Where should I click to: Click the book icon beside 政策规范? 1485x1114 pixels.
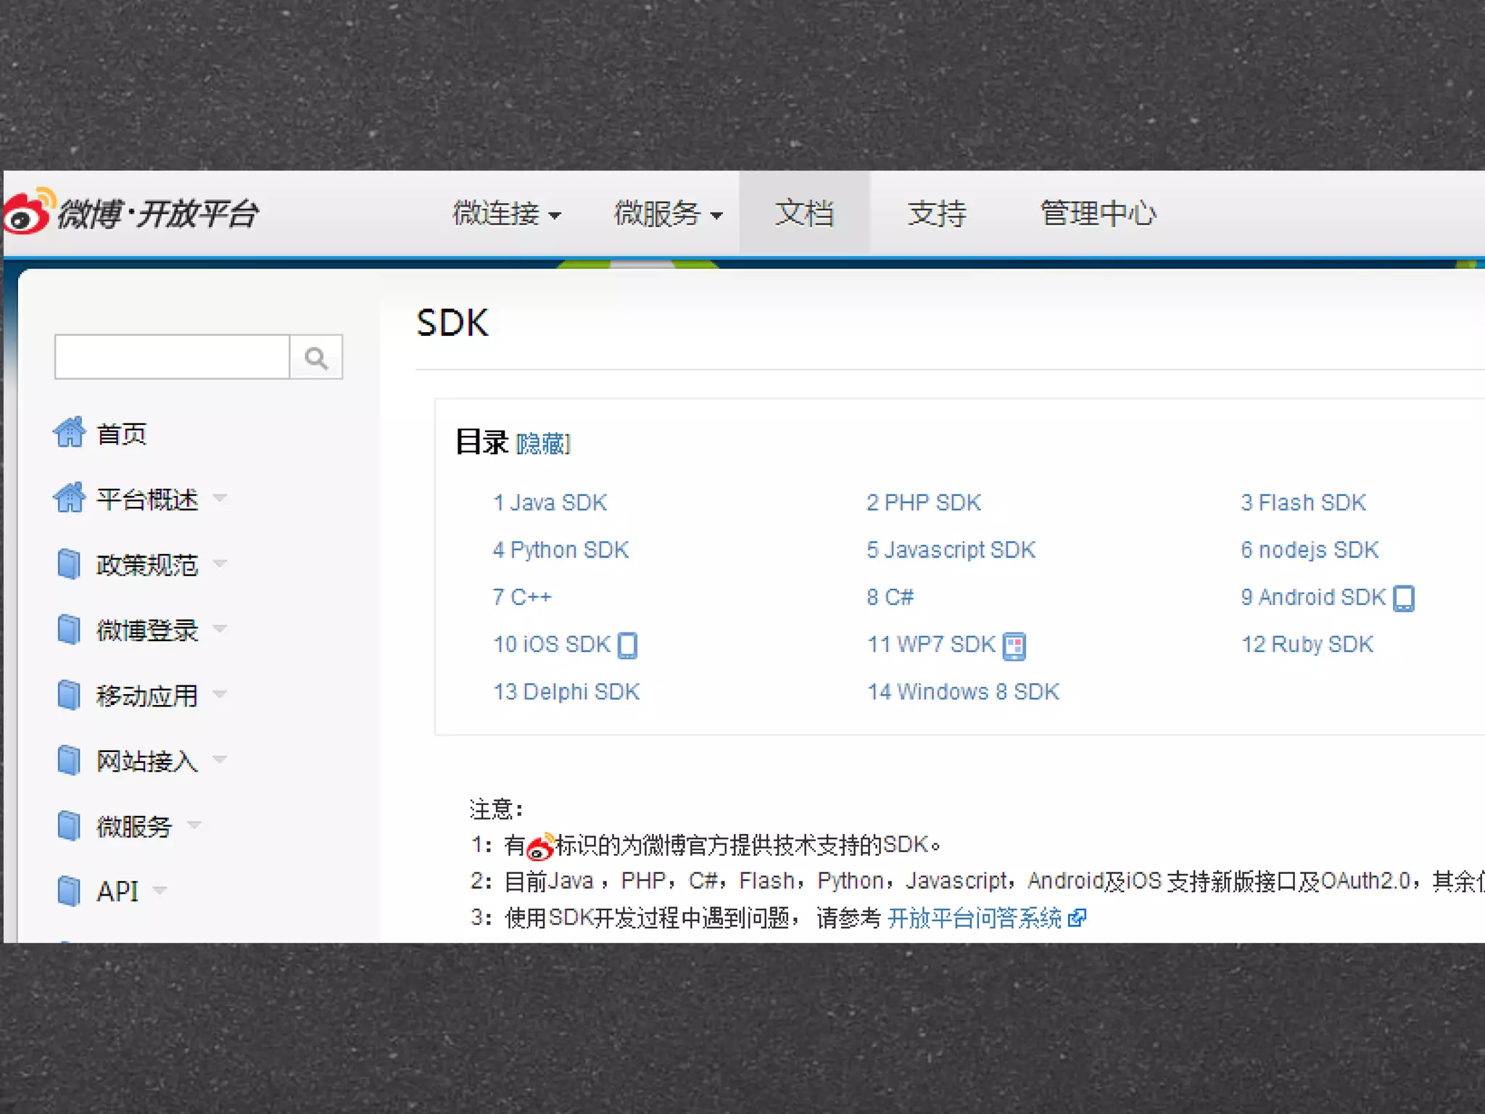pos(69,564)
